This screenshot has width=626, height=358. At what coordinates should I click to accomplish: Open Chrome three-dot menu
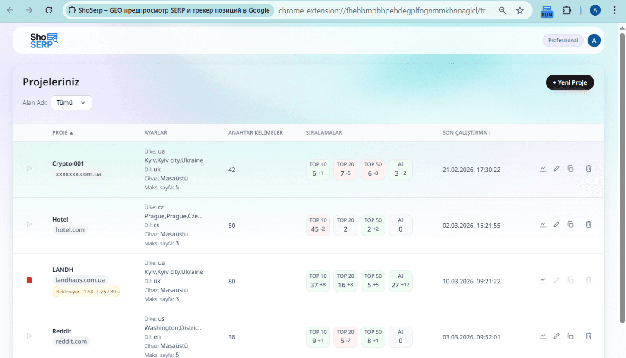[615, 10]
